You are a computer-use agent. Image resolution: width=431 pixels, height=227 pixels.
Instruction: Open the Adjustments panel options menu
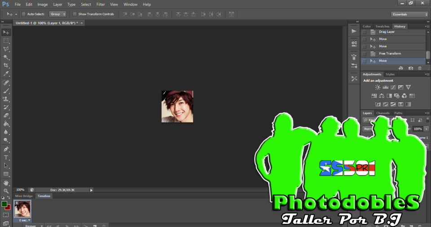[427, 74]
